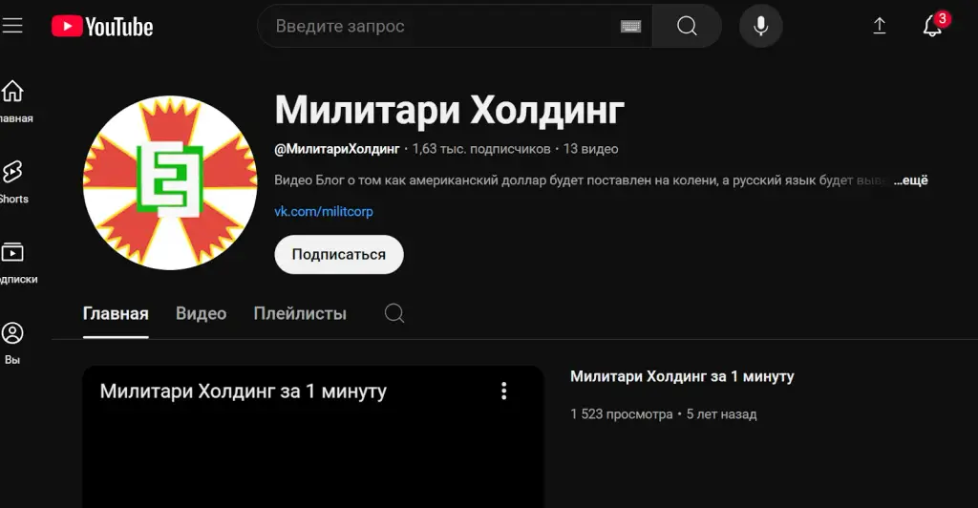Search within channel using magnifier icon
978x508 pixels.
[394, 313]
